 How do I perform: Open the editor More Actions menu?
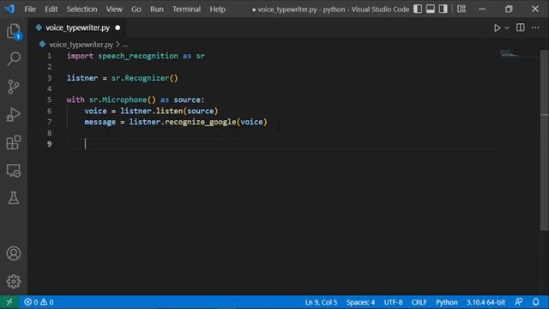coord(535,27)
